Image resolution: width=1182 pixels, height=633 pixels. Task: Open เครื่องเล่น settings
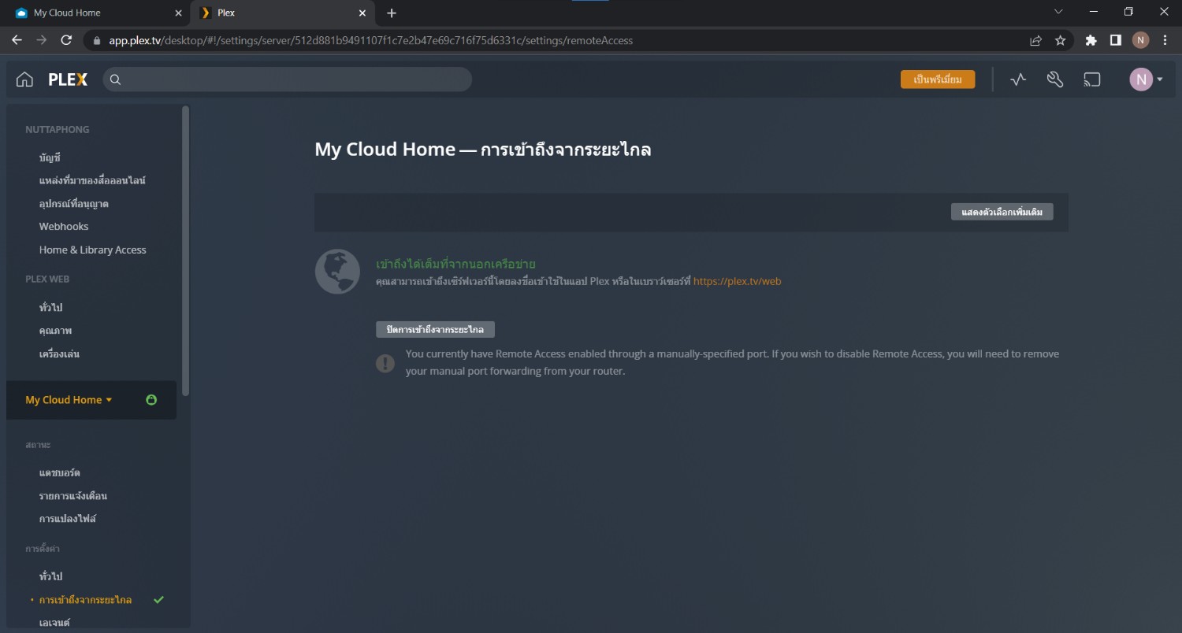point(59,354)
